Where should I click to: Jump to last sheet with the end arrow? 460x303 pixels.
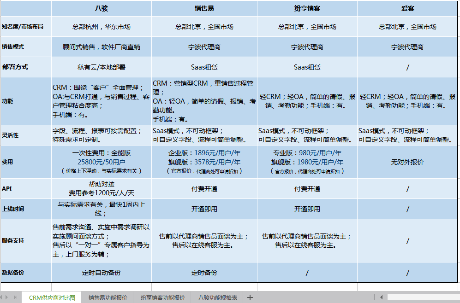pyautogui.click(x=16, y=297)
